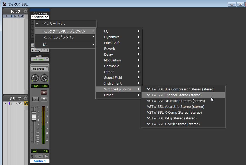246x165 pixels.
Task: Click the VSTWSLBC insert slot
Action: (x=41, y=17)
